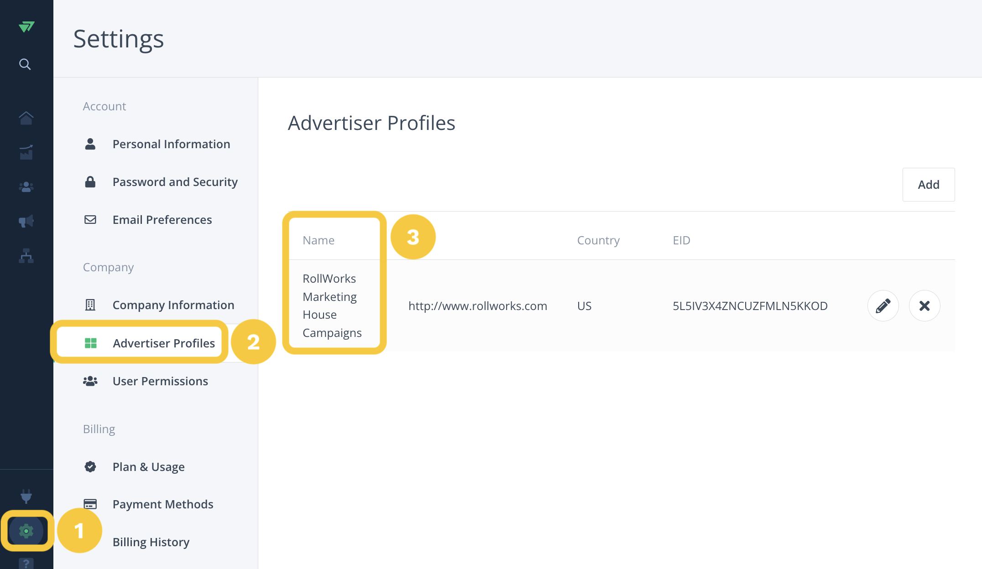This screenshot has width=982, height=569.
Task: Click the Password and Security lock icon
Action: point(90,182)
